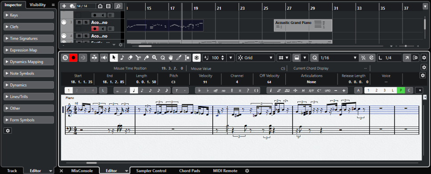This screenshot has height=174, width=431.
Task: Open insert velocity dropdown arrow
Action: (x=231, y=58)
